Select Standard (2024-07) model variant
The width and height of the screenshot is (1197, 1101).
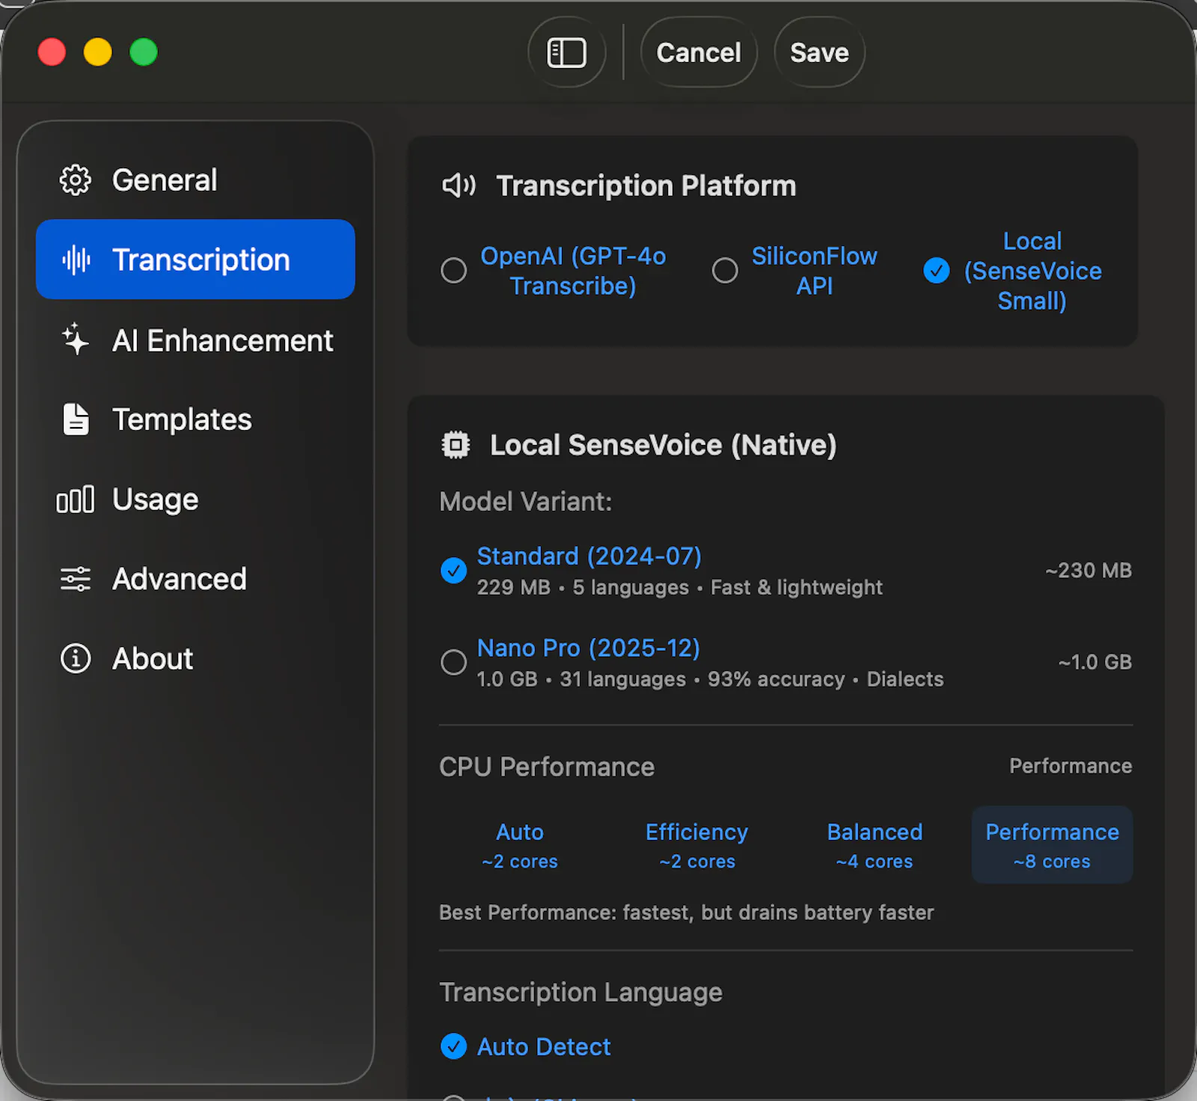pos(453,571)
